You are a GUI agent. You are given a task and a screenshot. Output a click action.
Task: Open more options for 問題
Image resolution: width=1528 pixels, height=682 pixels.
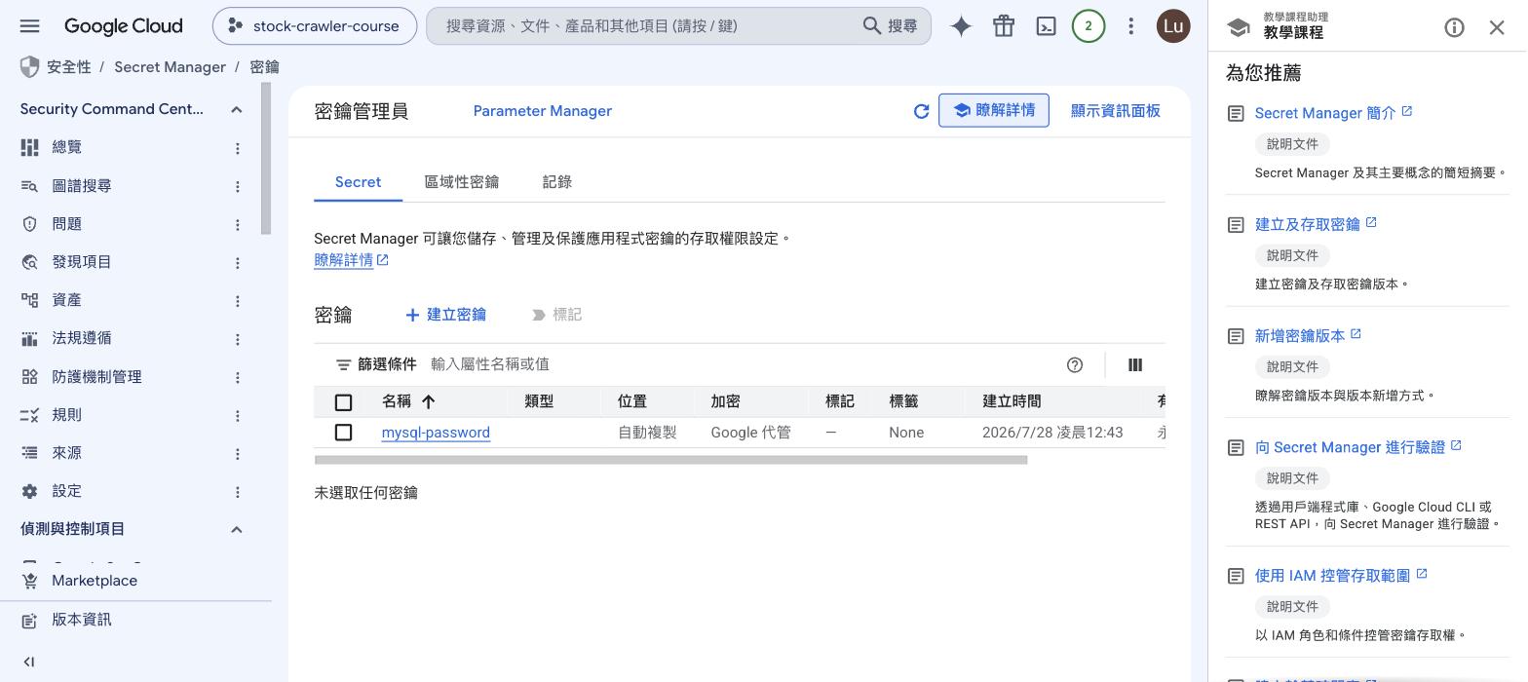pos(237,224)
